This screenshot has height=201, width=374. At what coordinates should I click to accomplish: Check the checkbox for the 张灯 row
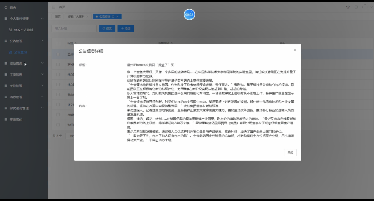(x=58, y=125)
